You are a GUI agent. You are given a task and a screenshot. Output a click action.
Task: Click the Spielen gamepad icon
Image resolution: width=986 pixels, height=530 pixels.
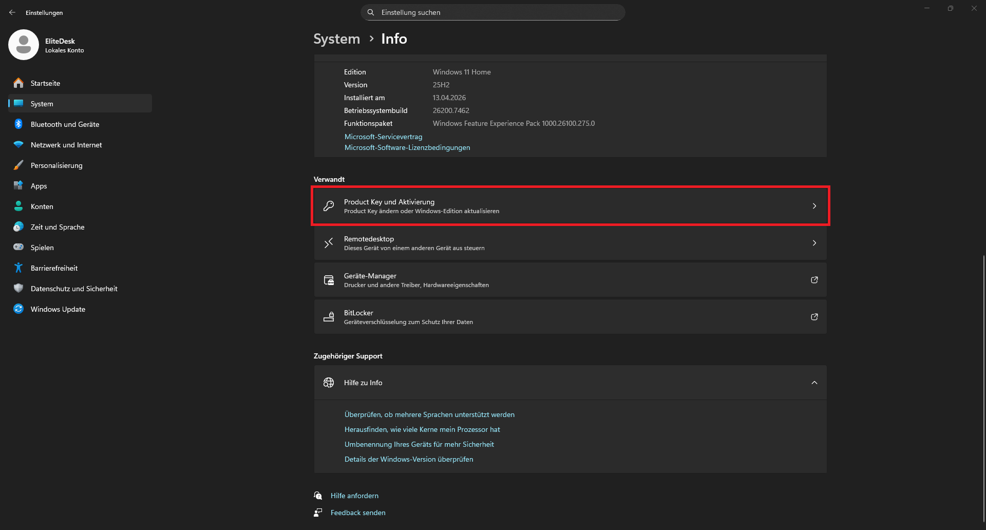point(18,247)
